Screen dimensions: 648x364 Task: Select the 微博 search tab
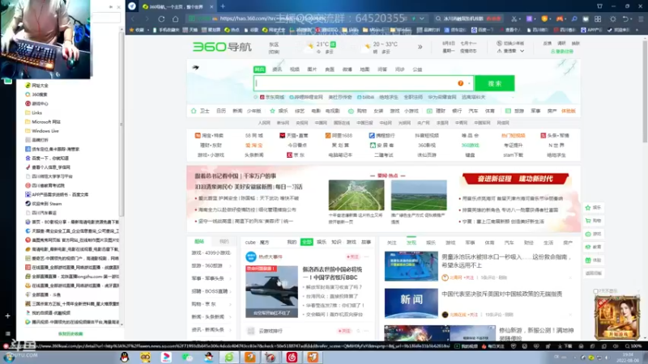(347, 70)
